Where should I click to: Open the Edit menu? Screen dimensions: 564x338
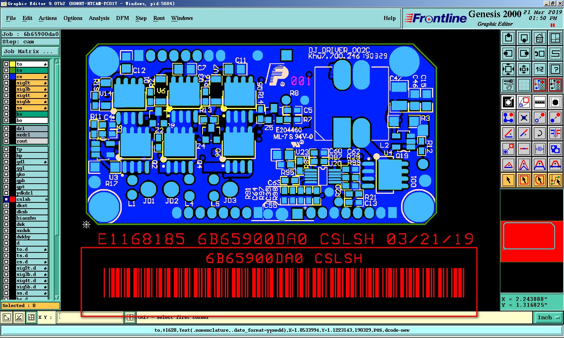27,18
